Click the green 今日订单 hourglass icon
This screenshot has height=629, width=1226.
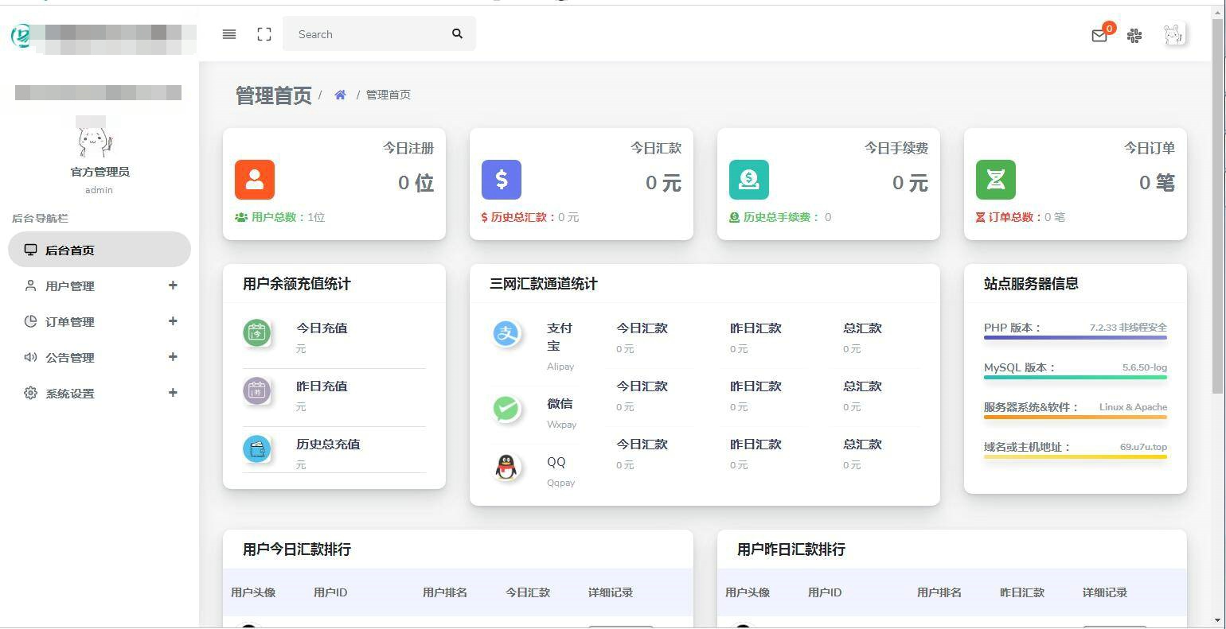coord(996,180)
